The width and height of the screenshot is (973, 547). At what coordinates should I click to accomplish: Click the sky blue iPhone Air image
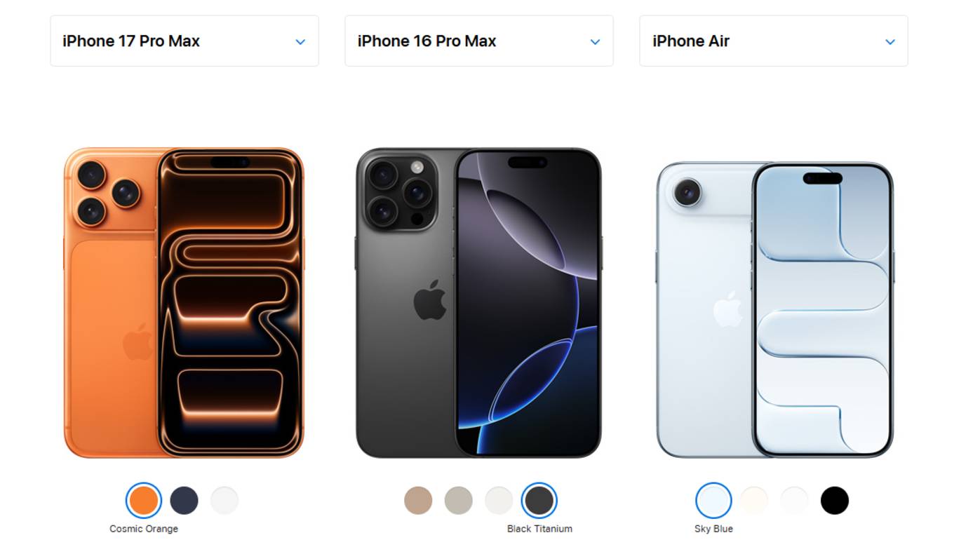point(774,310)
